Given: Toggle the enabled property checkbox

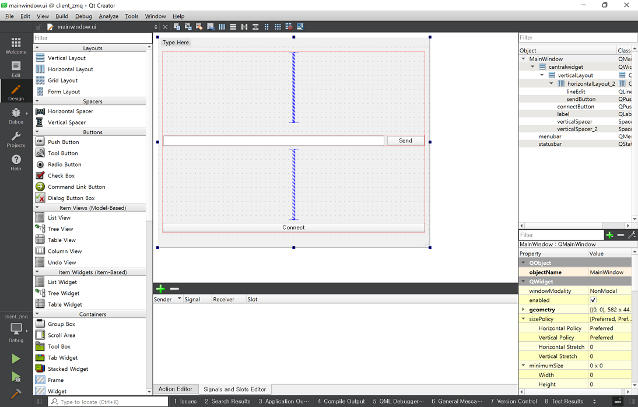Looking at the screenshot, I should (593, 300).
